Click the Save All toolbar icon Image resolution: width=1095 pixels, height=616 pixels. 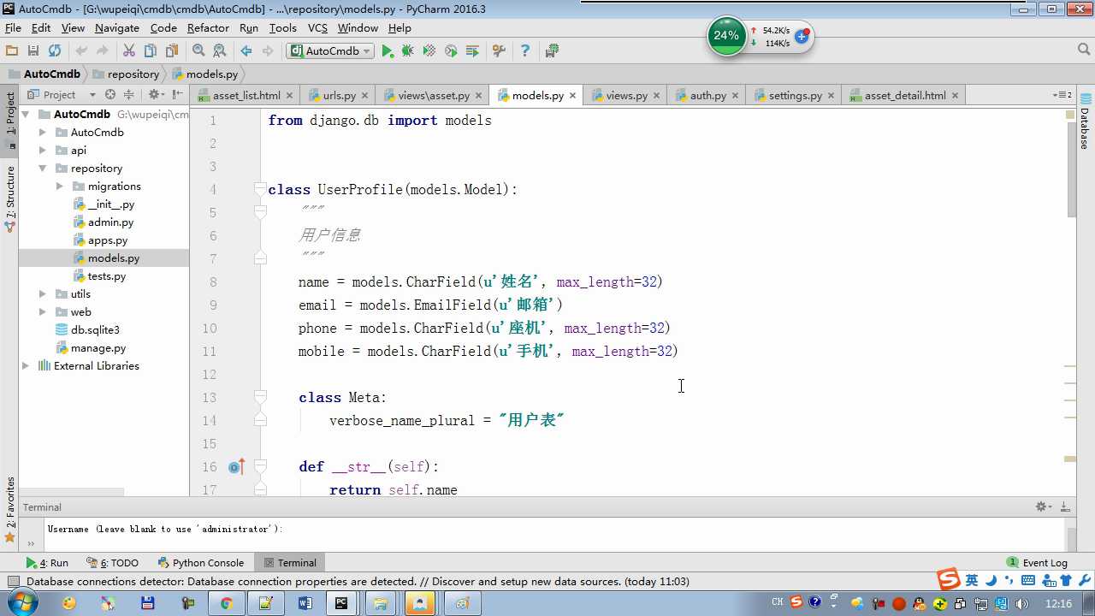click(33, 51)
